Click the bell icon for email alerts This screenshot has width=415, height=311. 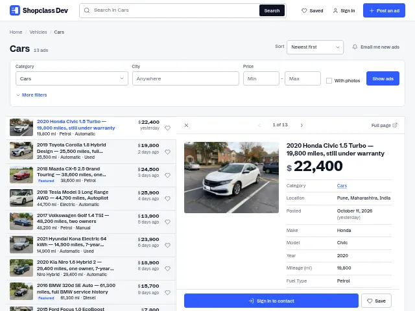click(x=355, y=47)
